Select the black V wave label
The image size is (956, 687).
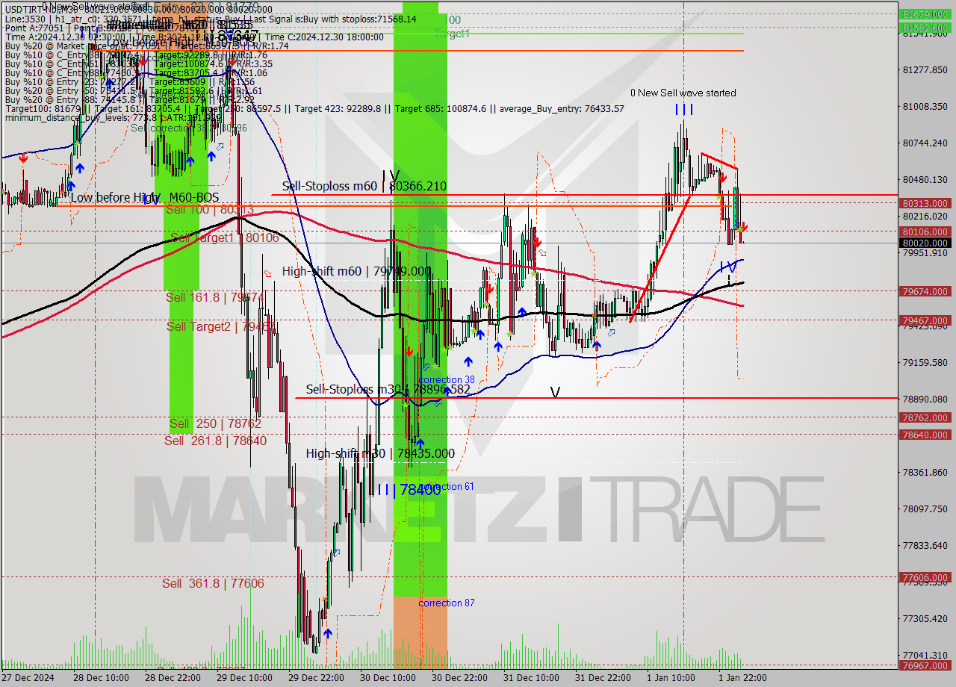coord(555,392)
